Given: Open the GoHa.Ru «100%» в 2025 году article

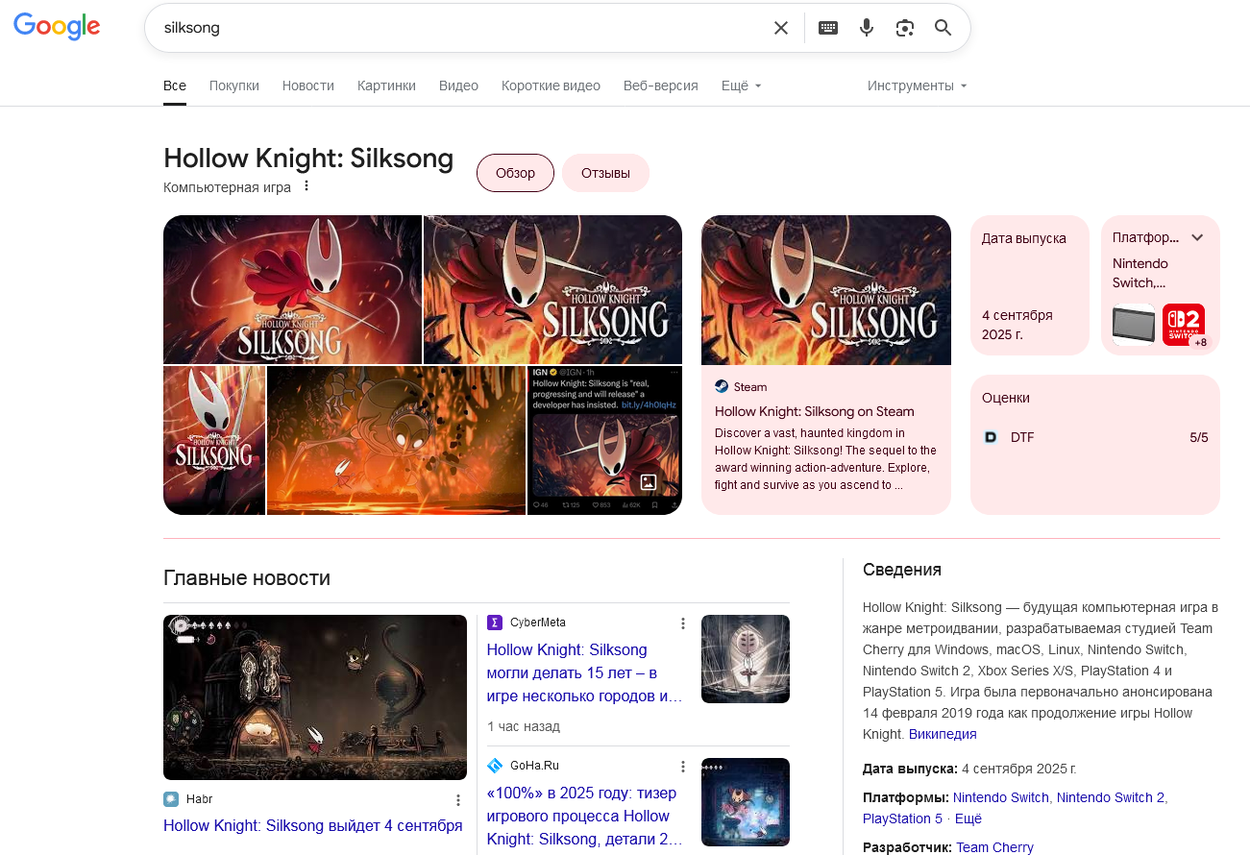Looking at the screenshot, I should [584, 816].
